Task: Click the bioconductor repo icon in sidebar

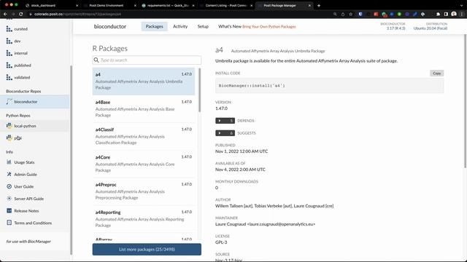Action: 9,102
